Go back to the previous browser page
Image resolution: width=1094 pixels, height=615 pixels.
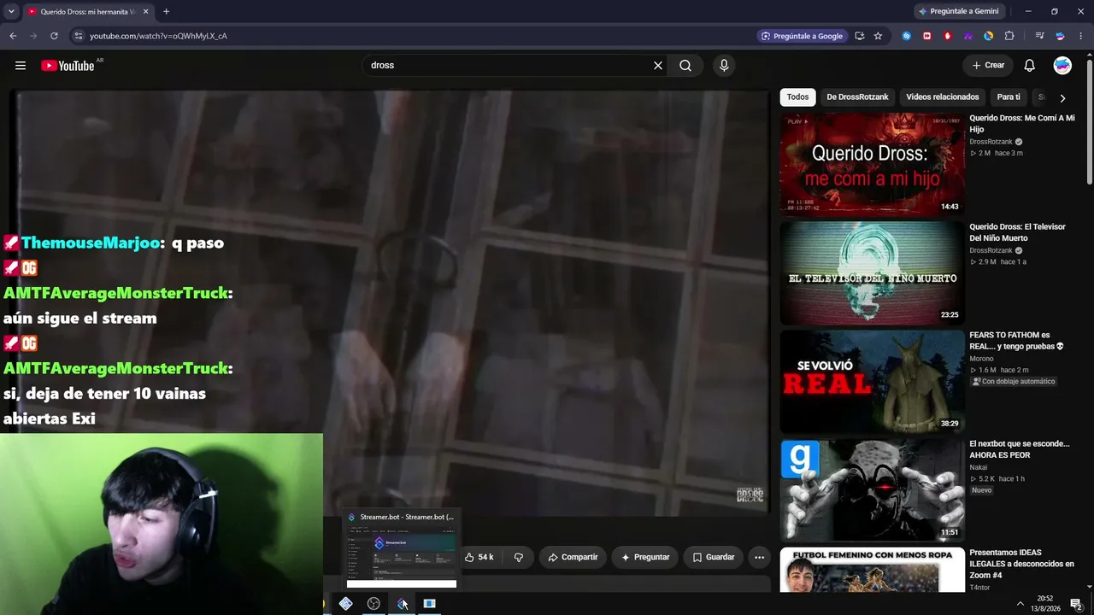point(13,36)
